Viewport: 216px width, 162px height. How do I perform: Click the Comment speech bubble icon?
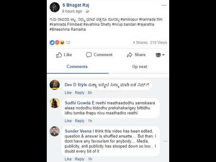[89, 55]
